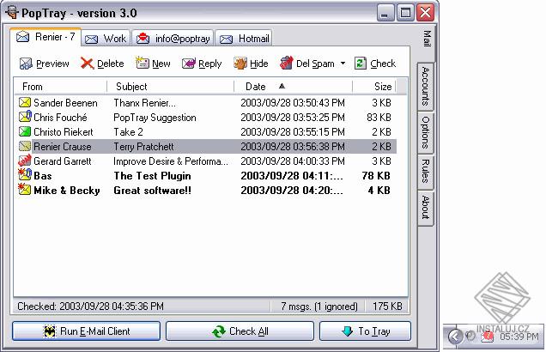
Task: Open the info@poptray account tab
Action: point(173,39)
